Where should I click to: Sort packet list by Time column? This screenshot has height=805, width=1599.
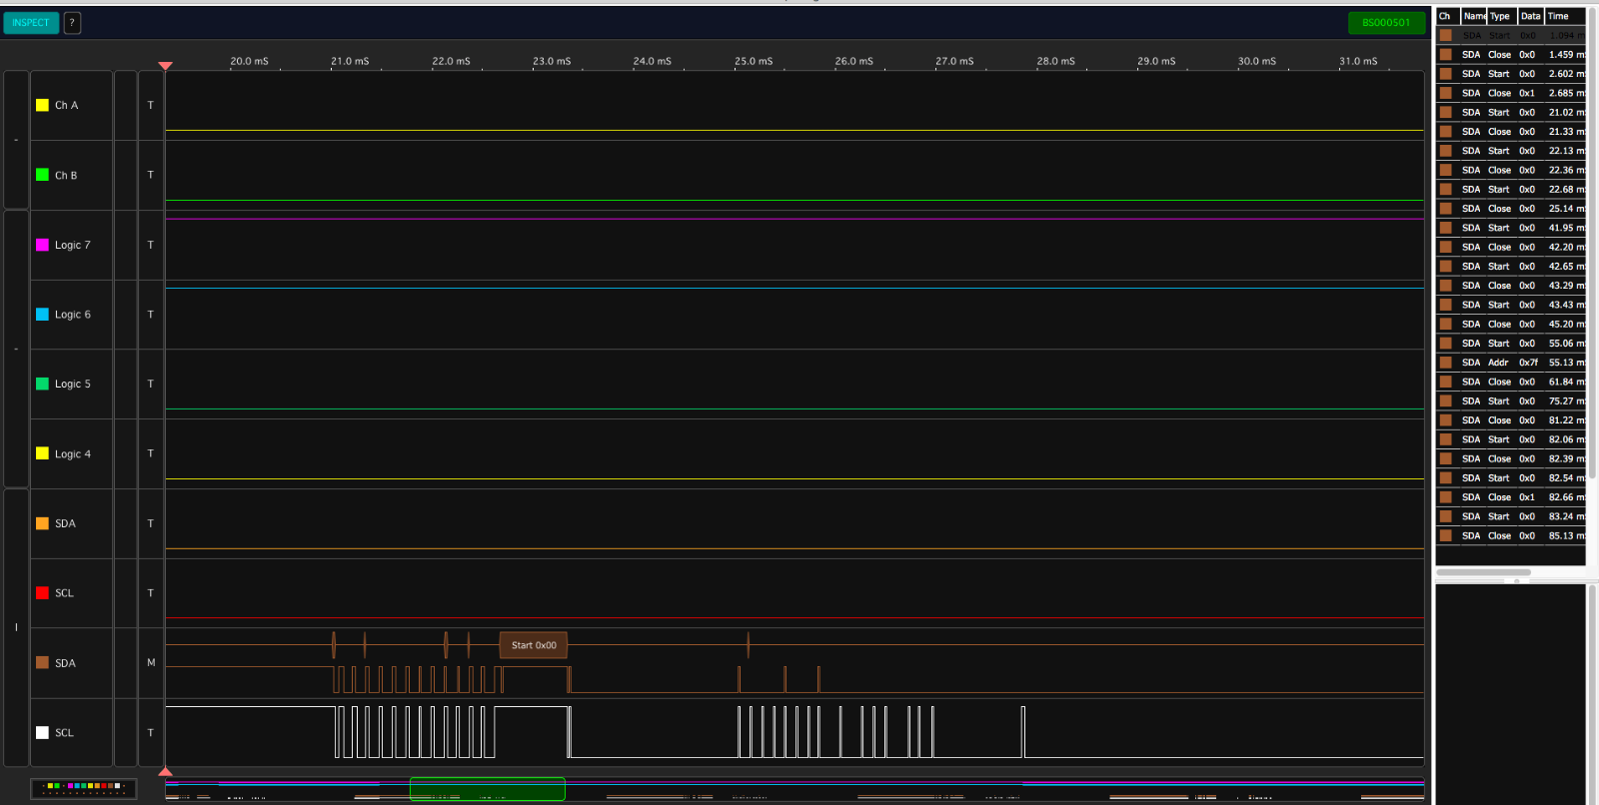click(x=1565, y=16)
